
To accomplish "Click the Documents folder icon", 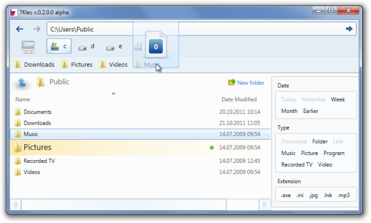I will (18, 112).
